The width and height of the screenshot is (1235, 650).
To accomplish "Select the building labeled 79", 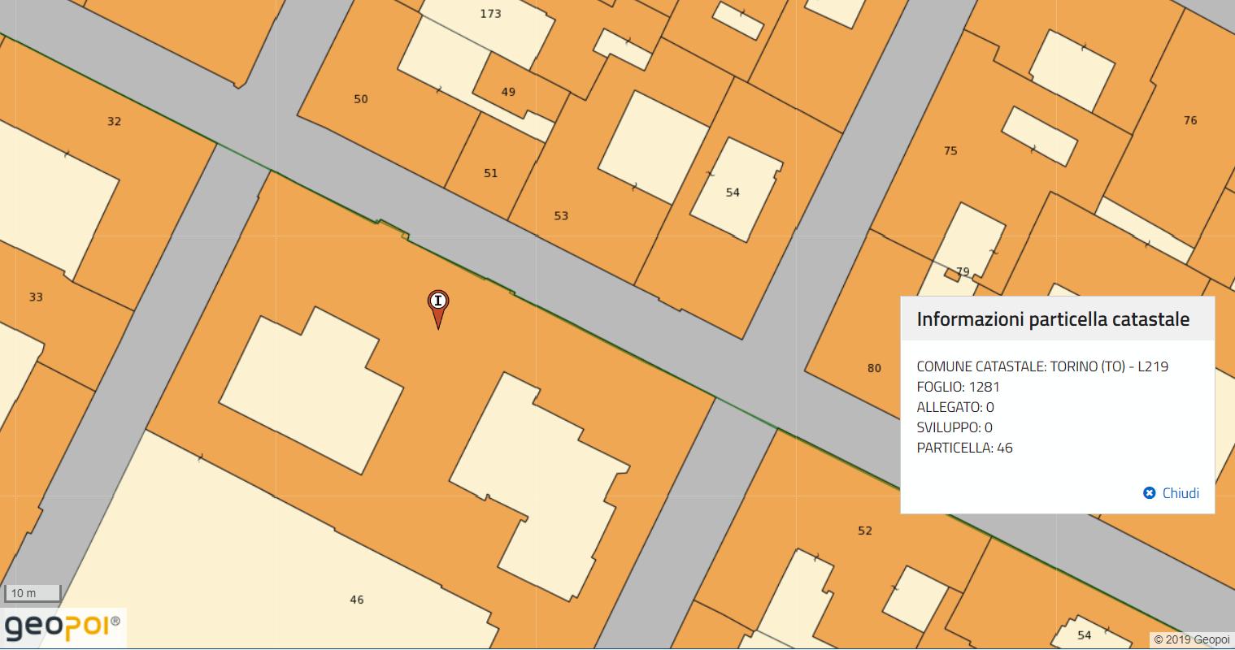I will [963, 271].
